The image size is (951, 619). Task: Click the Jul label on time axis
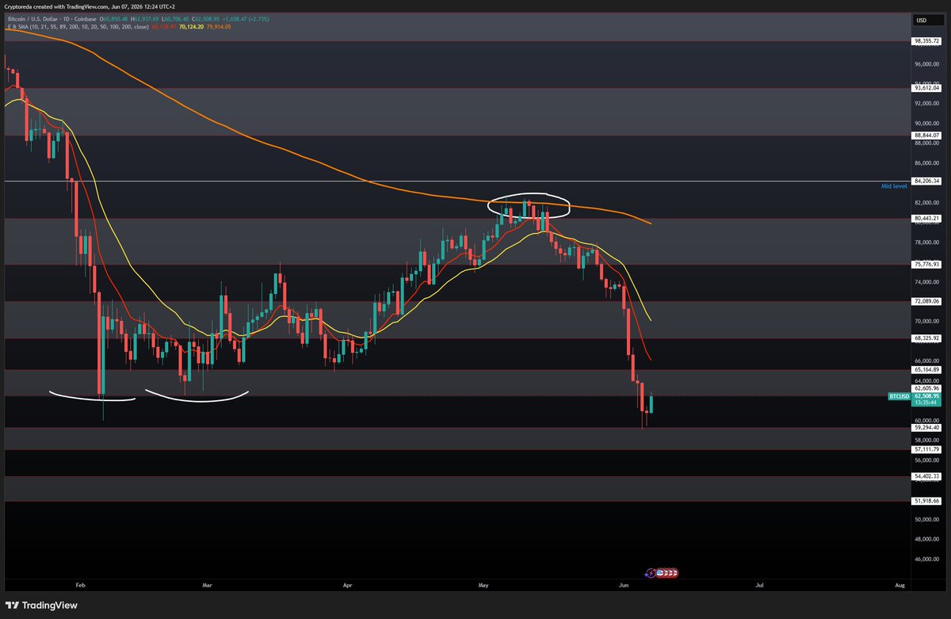coord(760,586)
